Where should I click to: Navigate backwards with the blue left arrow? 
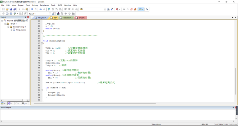pyautogui.click(x=41, y=9)
